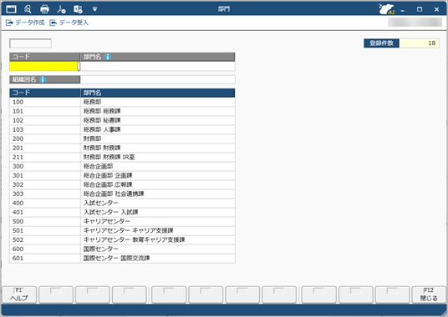Click データ受入 toolbar button
This screenshot has width=448, height=317.
pyautogui.click(x=69, y=23)
